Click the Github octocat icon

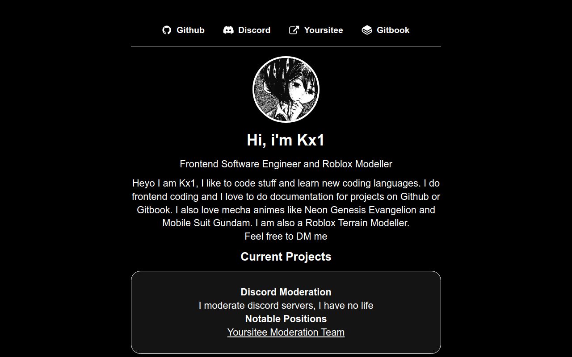click(167, 30)
